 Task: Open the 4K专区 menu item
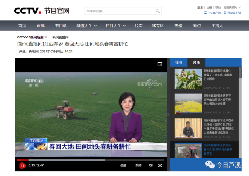tap(157, 26)
